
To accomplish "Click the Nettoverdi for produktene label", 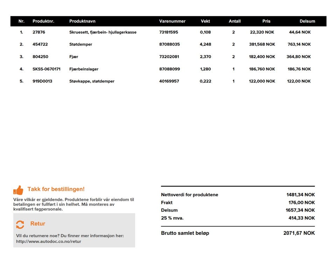I will [189, 195].
